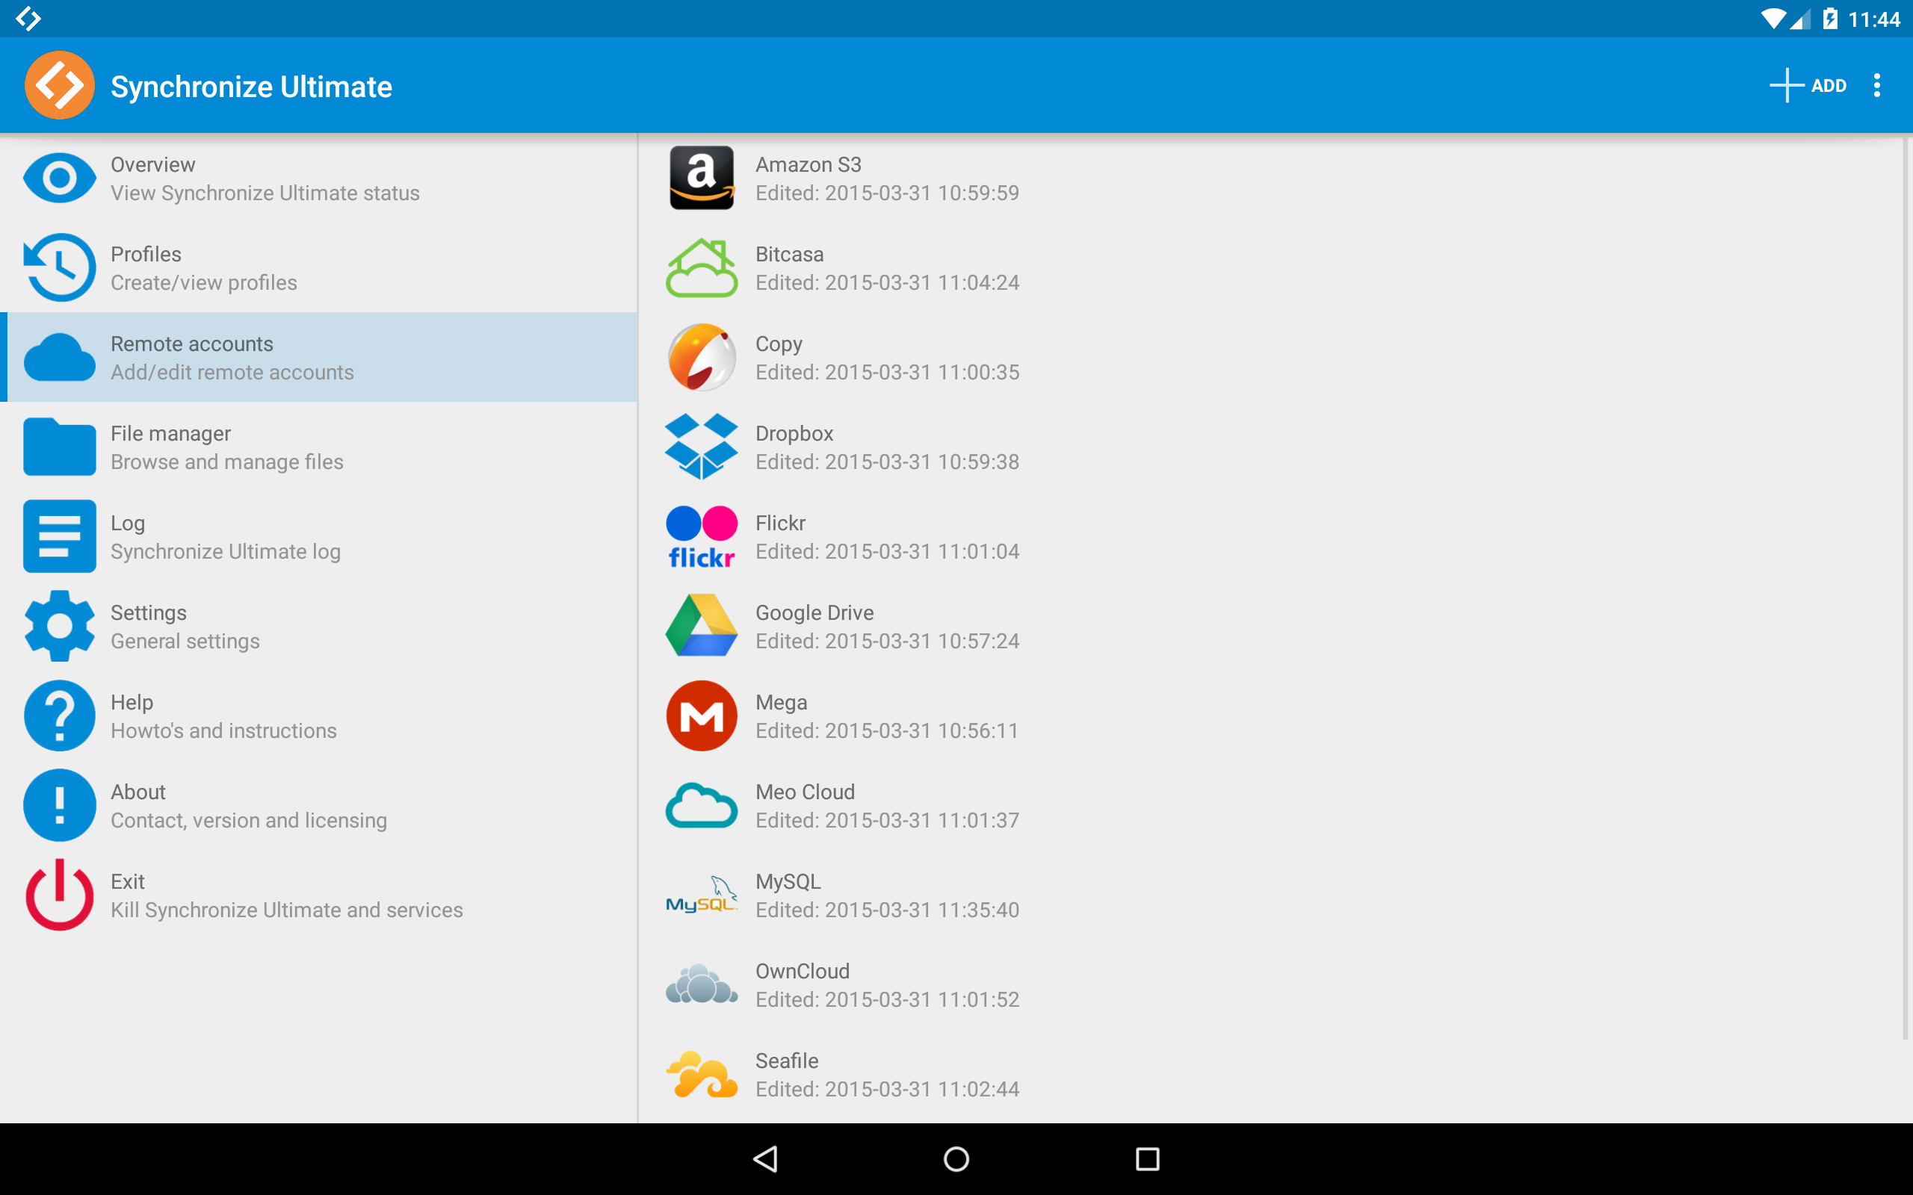Choose Exit to kill the services
This screenshot has height=1195, width=1913.
click(x=318, y=895)
